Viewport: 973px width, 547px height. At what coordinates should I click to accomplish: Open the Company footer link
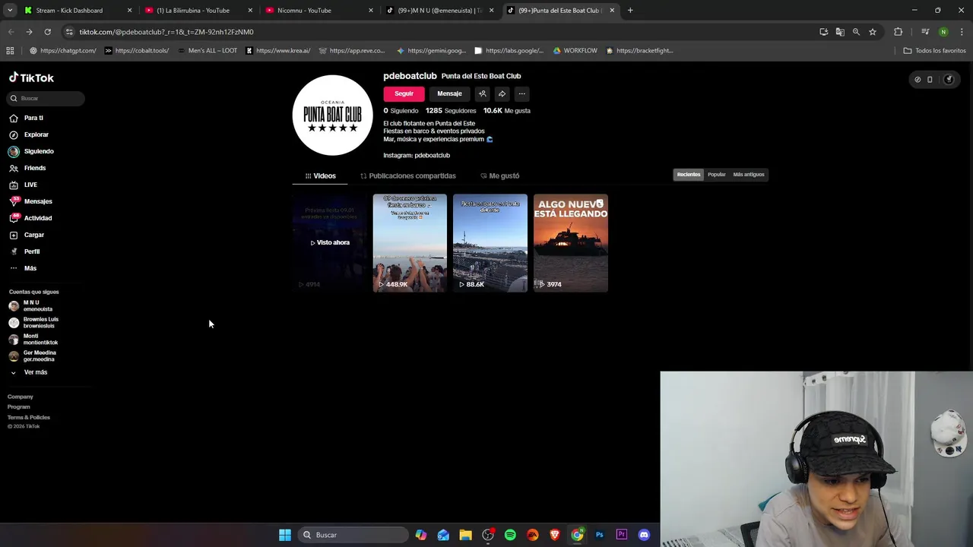click(21, 397)
